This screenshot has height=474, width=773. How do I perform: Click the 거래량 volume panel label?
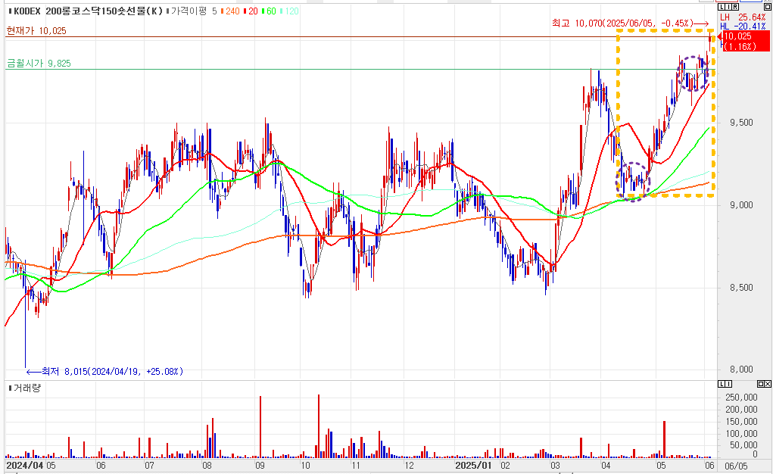coord(26,388)
